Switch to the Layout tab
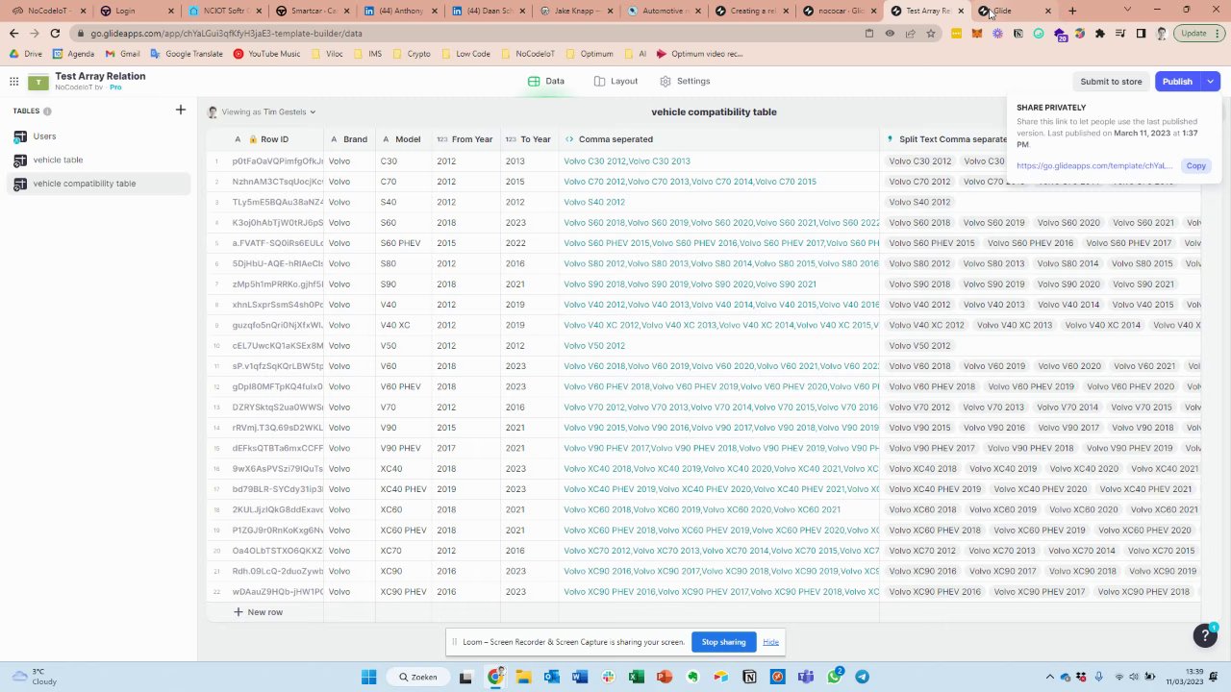1231x692 pixels. click(615, 82)
